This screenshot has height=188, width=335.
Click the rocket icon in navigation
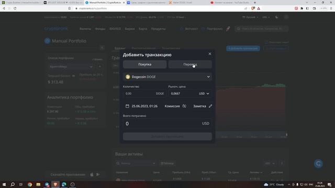click(x=228, y=29)
